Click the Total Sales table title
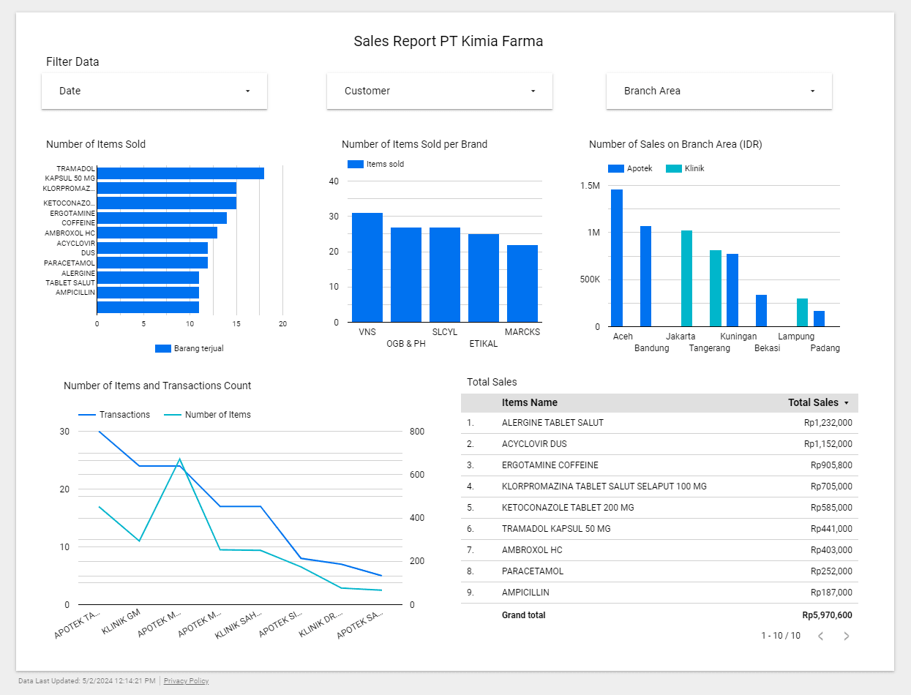Viewport: 911px width, 695px height. click(x=492, y=382)
